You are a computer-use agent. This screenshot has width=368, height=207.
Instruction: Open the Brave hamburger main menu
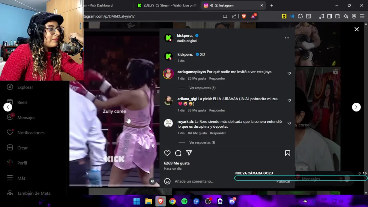(x=362, y=16)
